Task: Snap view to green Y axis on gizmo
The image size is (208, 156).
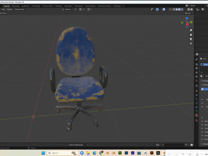Action: pyautogui.click(x=191, y=22)
